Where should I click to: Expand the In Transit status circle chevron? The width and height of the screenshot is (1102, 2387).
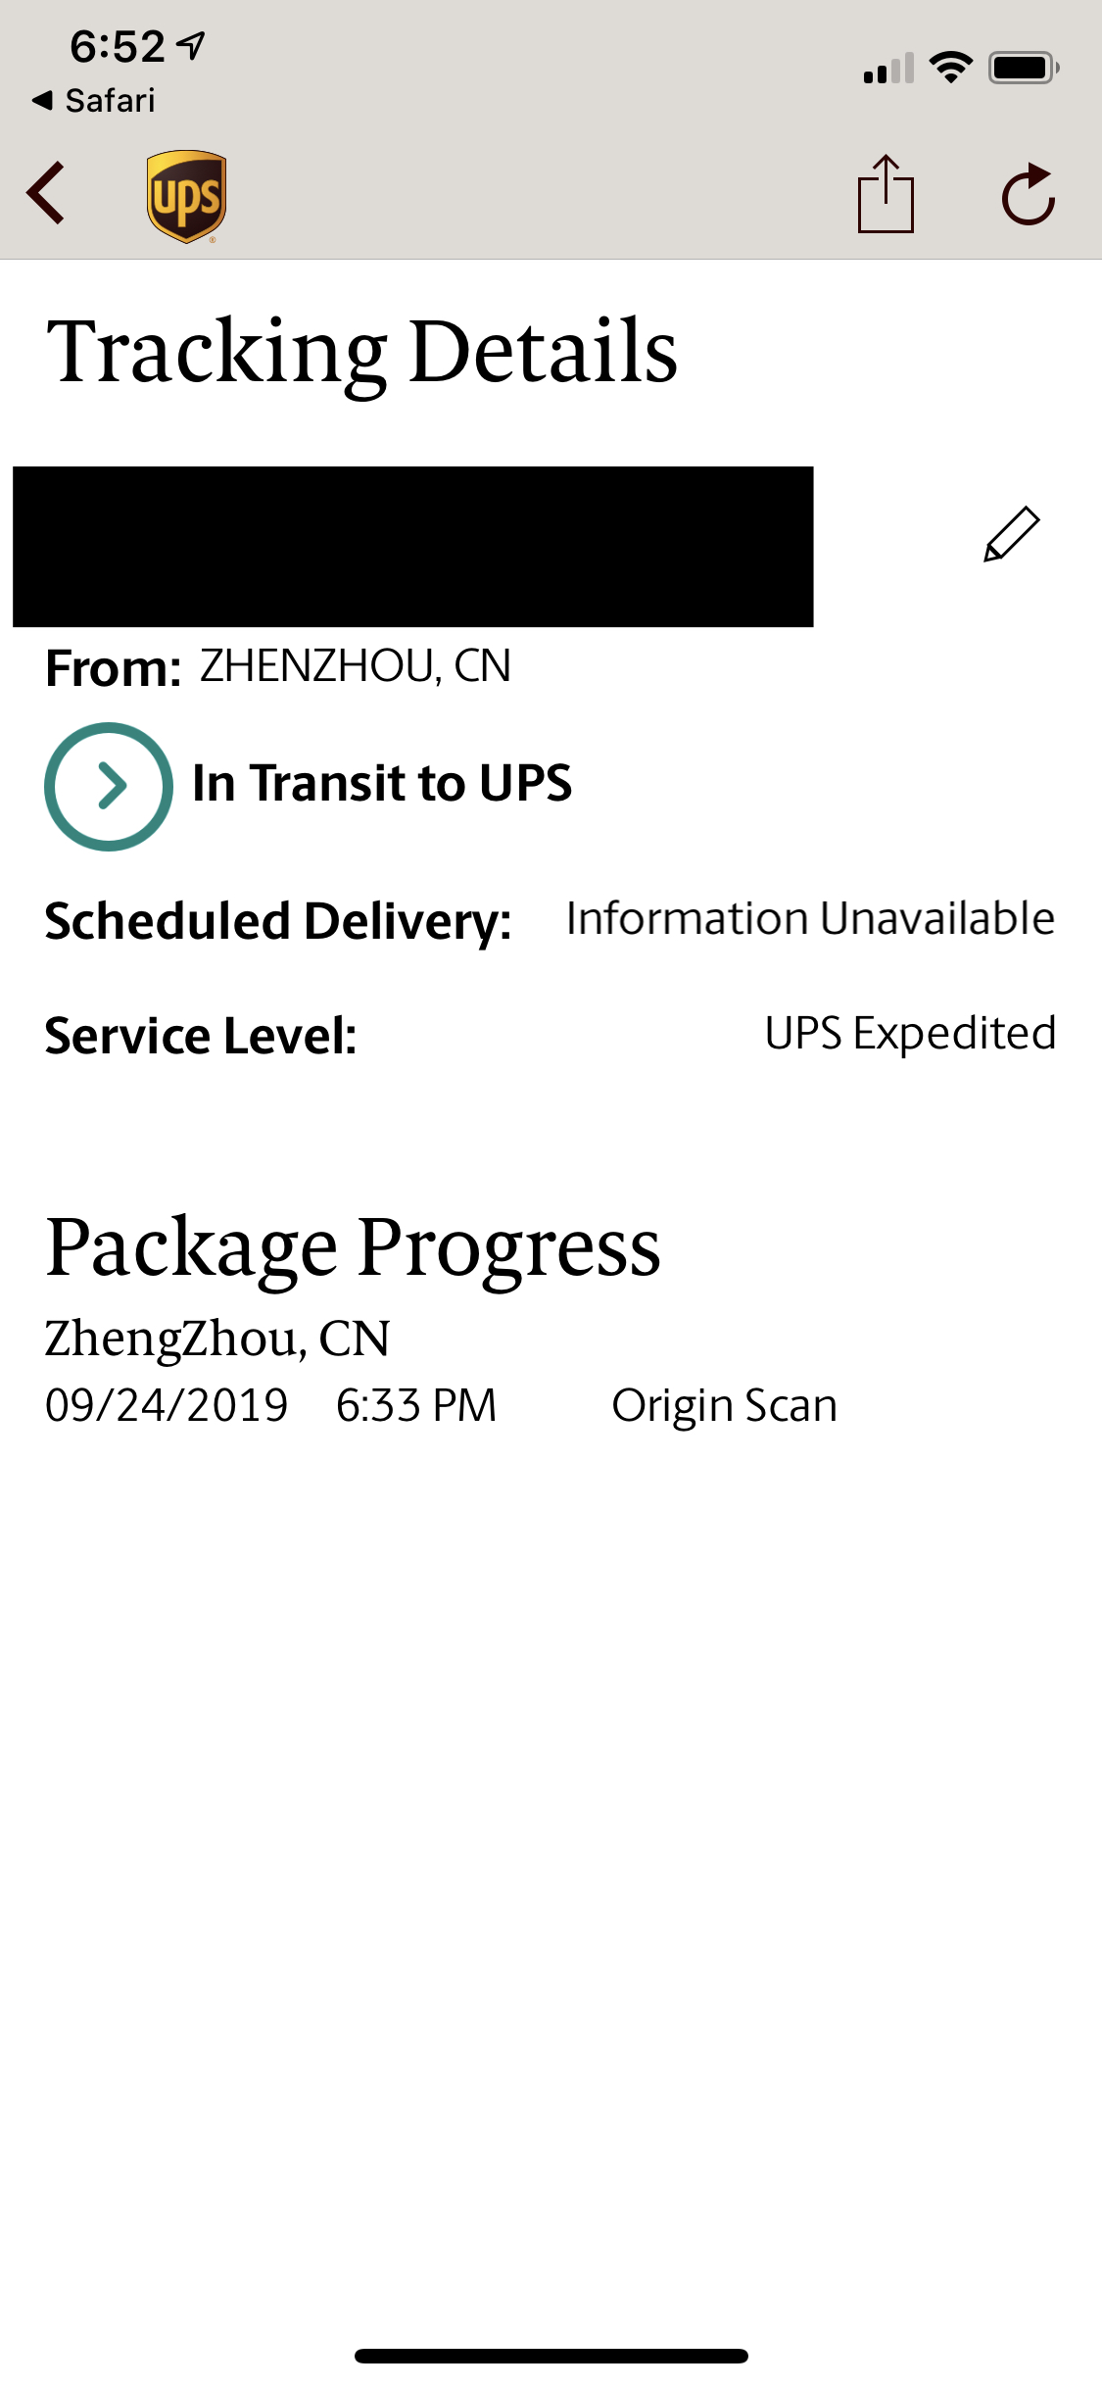109,786
